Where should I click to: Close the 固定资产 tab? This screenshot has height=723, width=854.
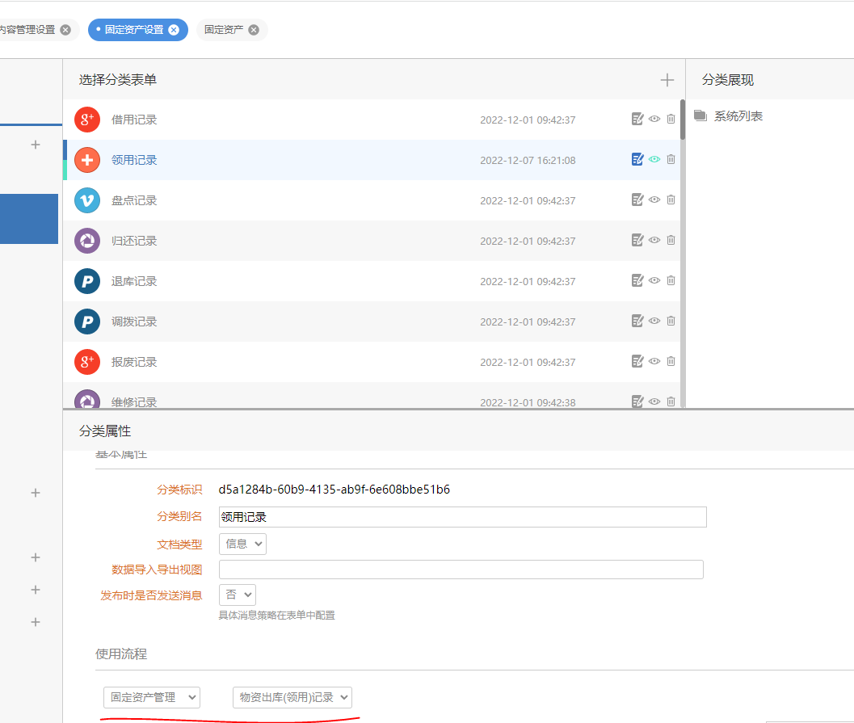[253, 28]
